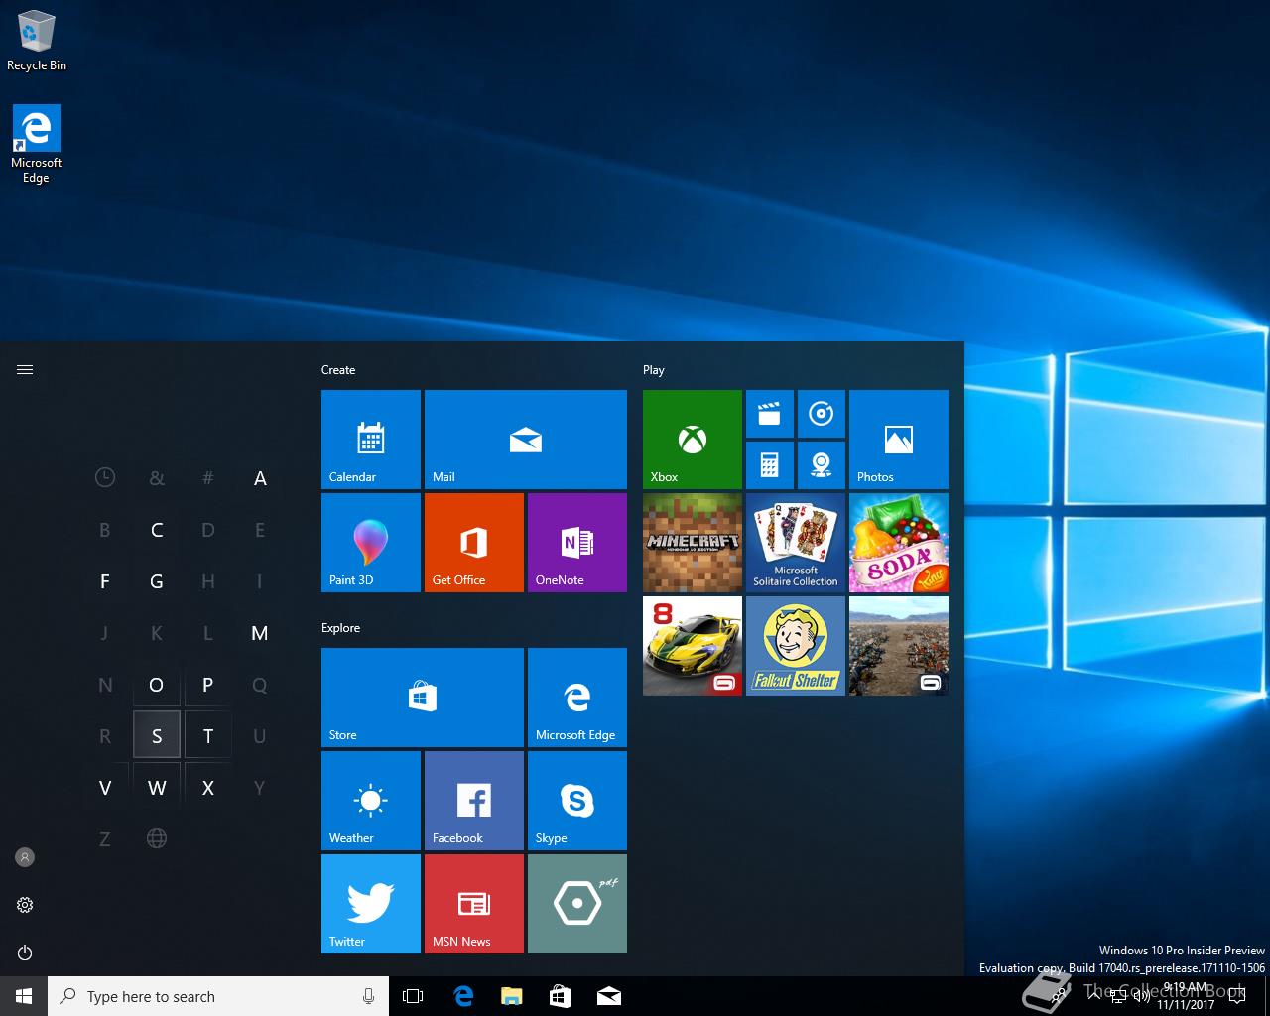Open the Photos tile
1270x1016 pixels.
(x=899, y=440)
